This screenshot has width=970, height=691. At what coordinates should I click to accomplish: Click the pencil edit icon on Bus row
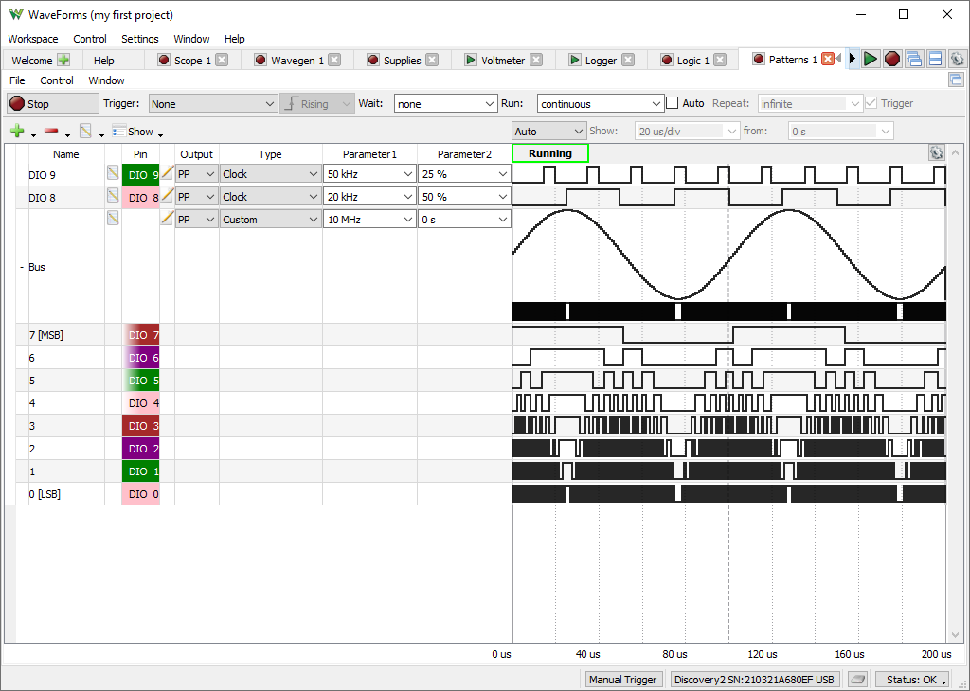click(x=167, y=218)
